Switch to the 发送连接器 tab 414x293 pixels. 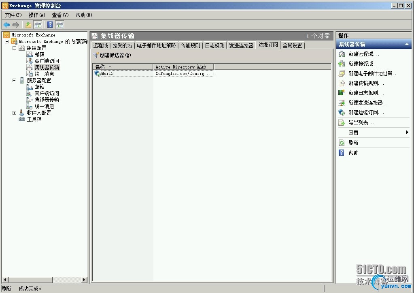[x=241, y=45]
